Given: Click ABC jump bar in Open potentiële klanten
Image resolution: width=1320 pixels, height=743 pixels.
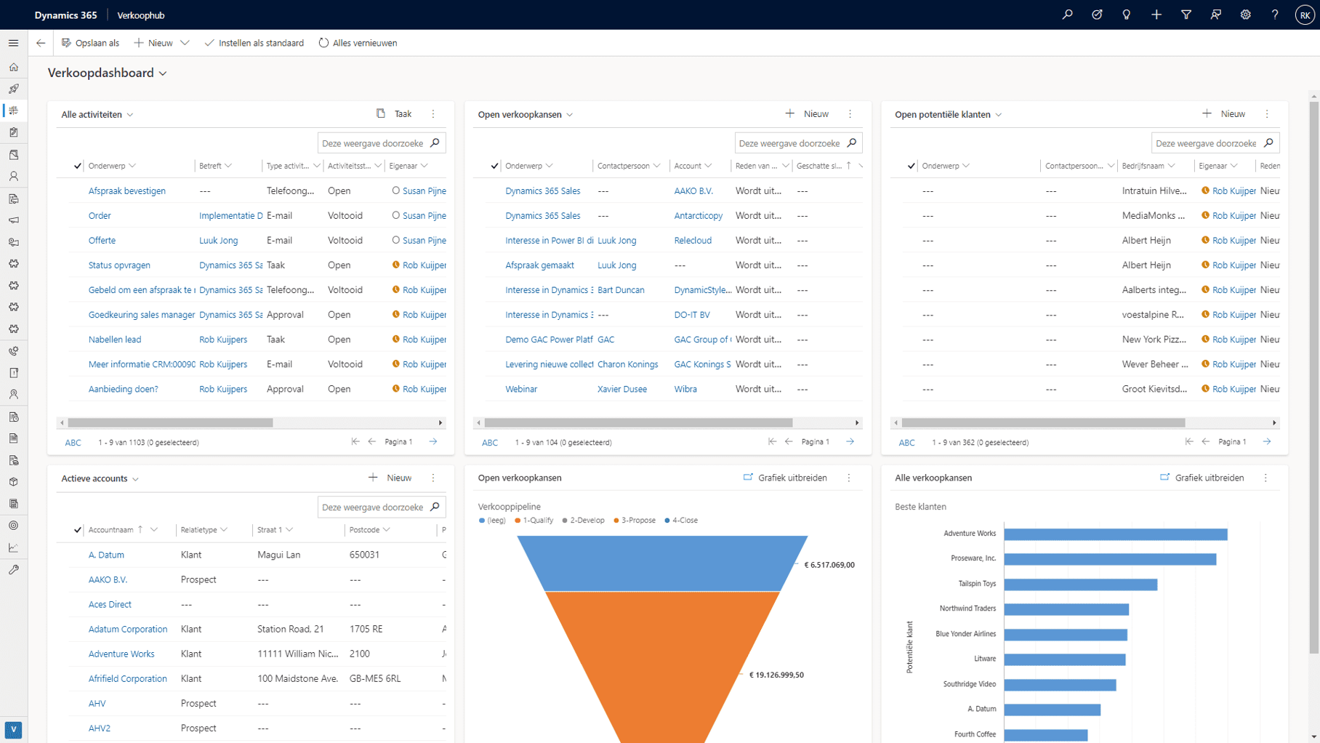Looking at the screenshot, I should point(906,442).
